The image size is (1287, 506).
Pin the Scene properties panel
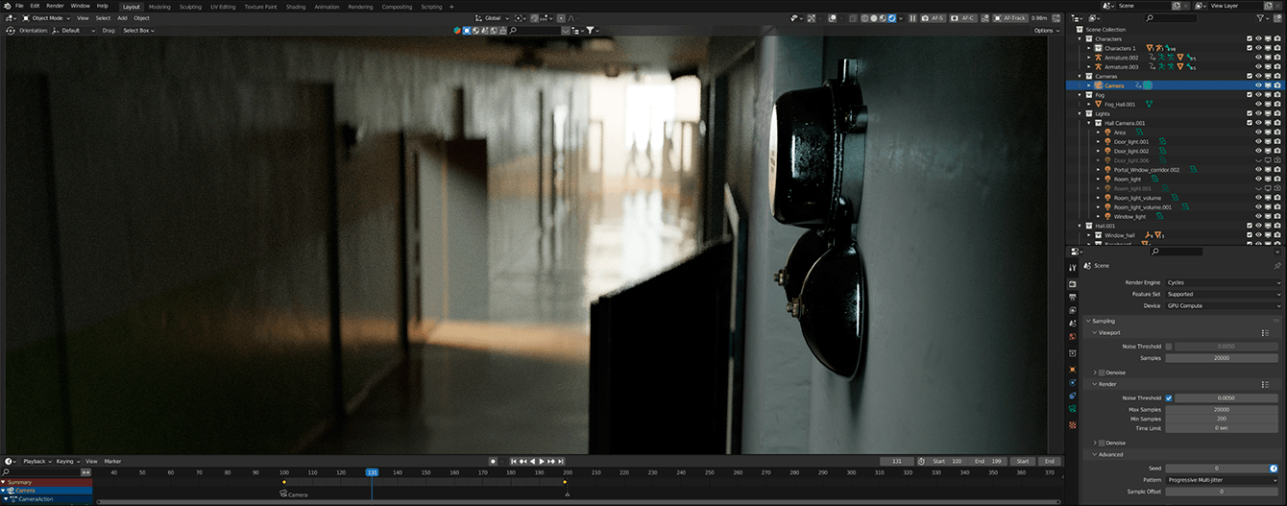(1276, 266)
